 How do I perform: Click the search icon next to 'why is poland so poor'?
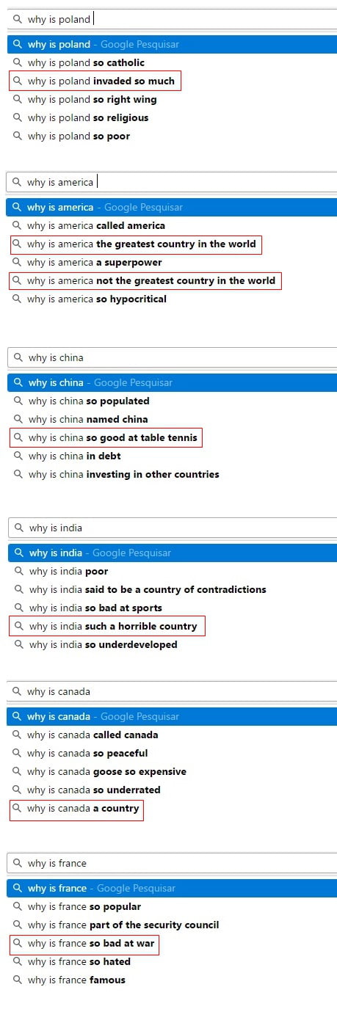pyautogui.click(x=18, y=136)
